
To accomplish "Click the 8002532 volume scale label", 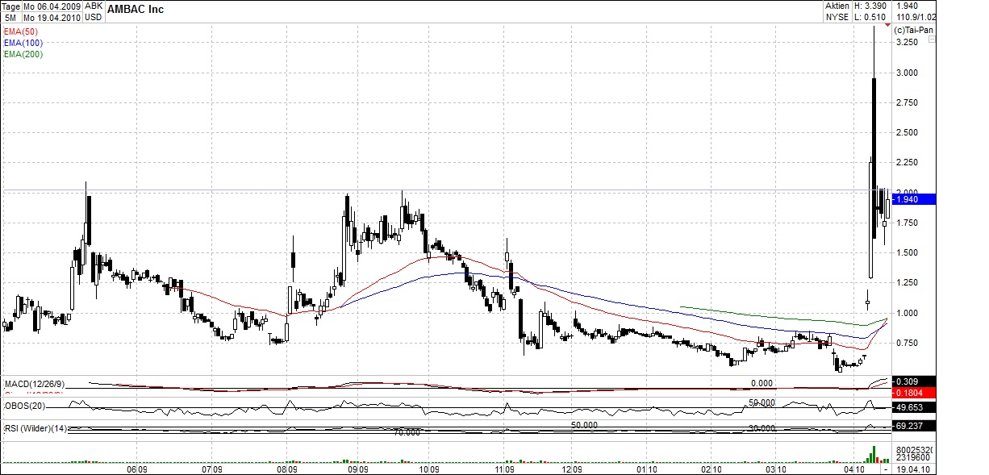I will (x=915, y=450).
